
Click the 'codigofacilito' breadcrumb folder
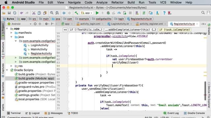click(x=102, y=19)
